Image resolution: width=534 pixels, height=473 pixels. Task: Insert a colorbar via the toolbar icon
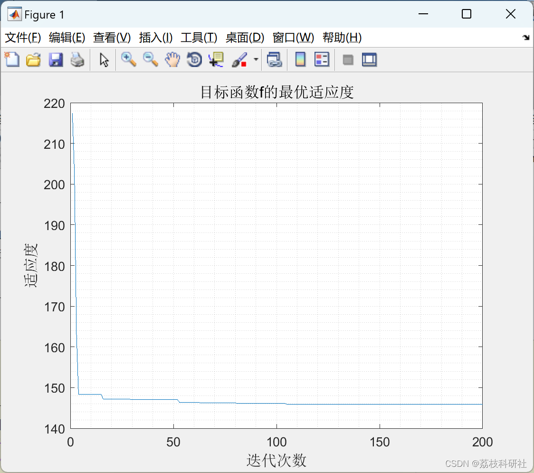click(x=300, y=59)
